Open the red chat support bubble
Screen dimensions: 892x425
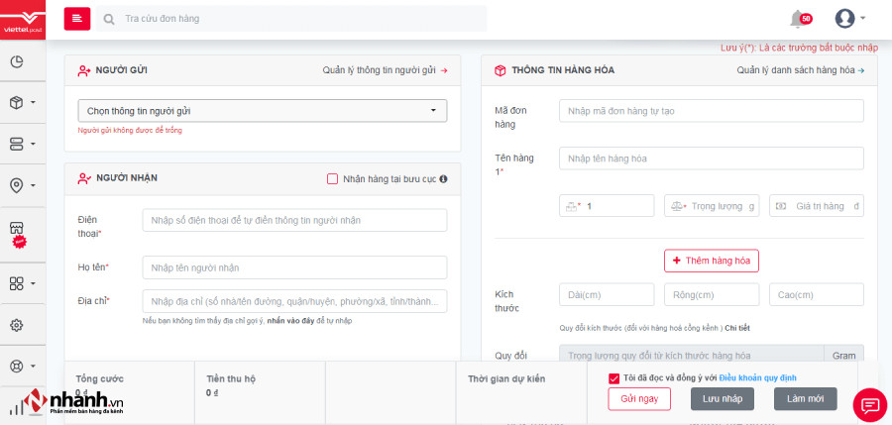(x=869, y=404)
